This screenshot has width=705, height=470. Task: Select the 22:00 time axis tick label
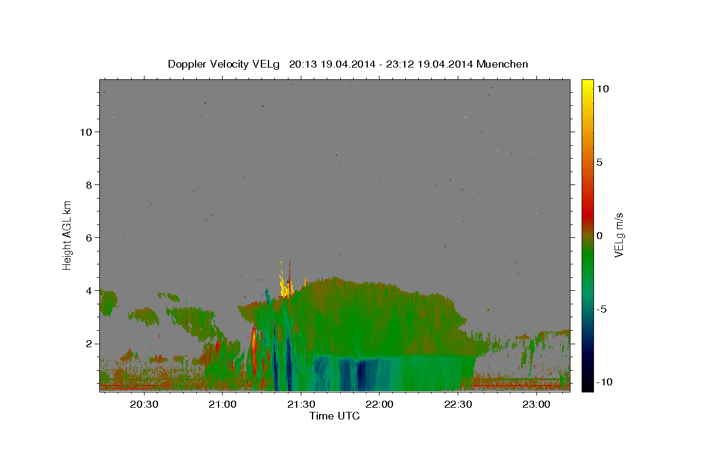(x=379, y=404)
